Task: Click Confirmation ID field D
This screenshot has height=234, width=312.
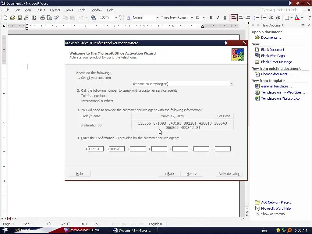Action: pyautogui.click(x=159, y=149)
